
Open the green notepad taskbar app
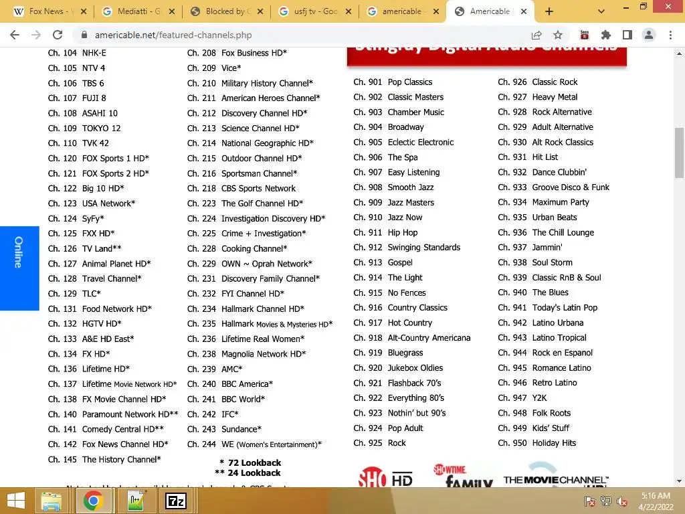pyautogui.click(x=135, y=501)
